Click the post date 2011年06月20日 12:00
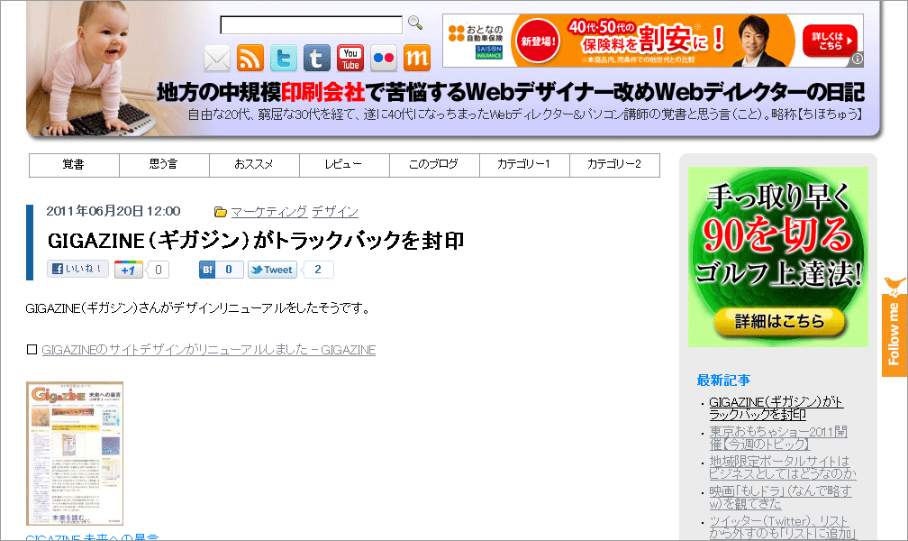908x541 pixels. (113, 211)
